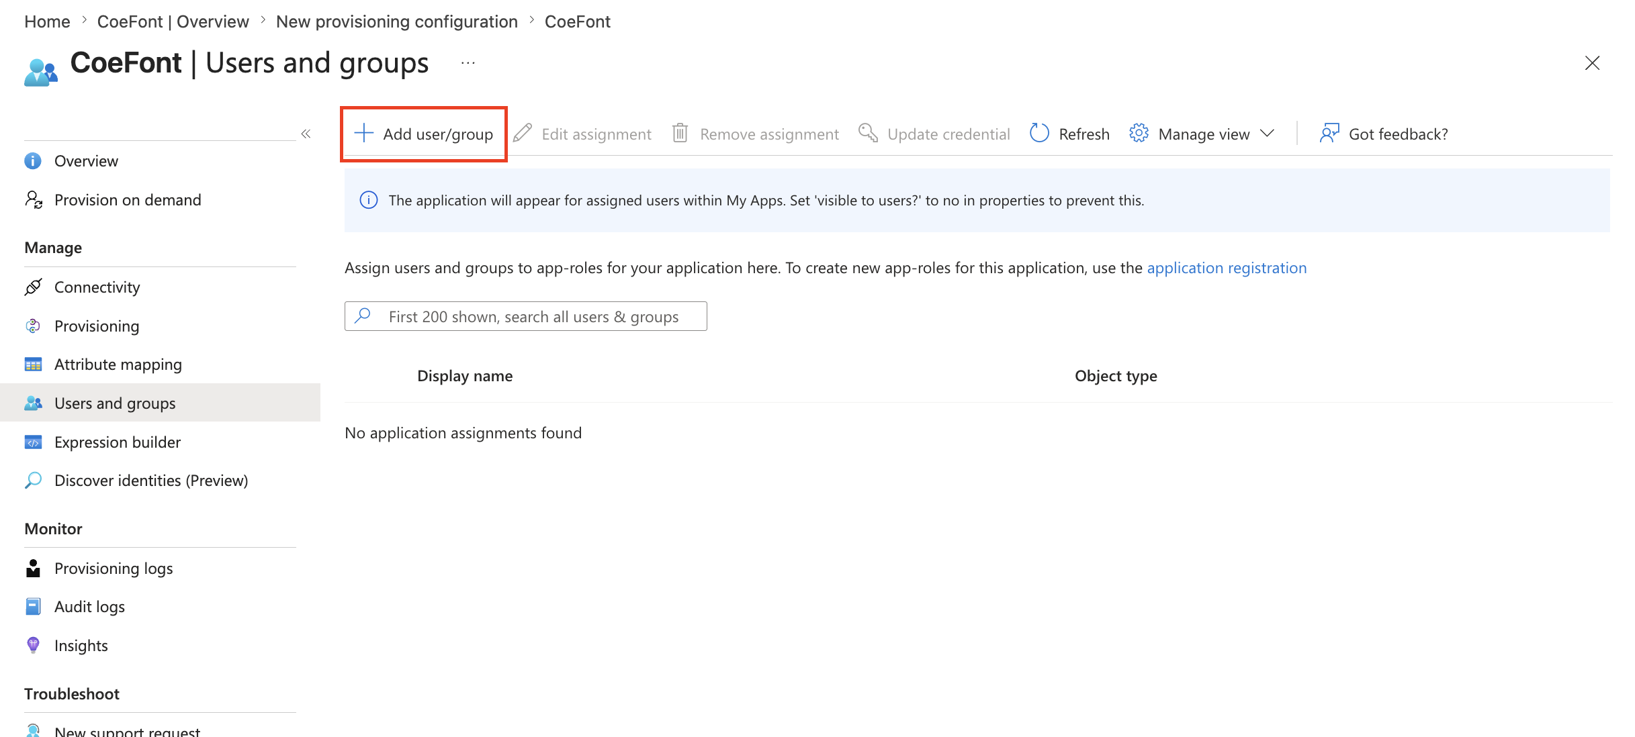Select Attribute mapping in sidebar
Image resolution: width=1635 pixels, height=737 pixels.
[160, 364]
